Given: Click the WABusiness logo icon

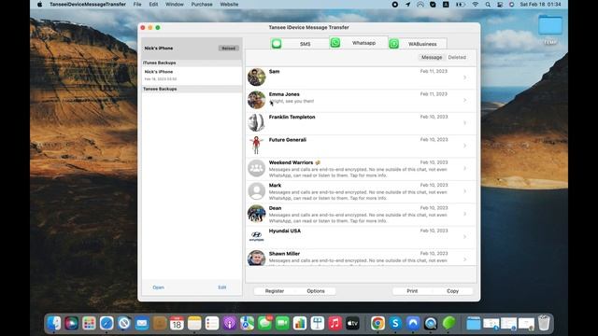Looking at the screenshot, I should [394, 44].
